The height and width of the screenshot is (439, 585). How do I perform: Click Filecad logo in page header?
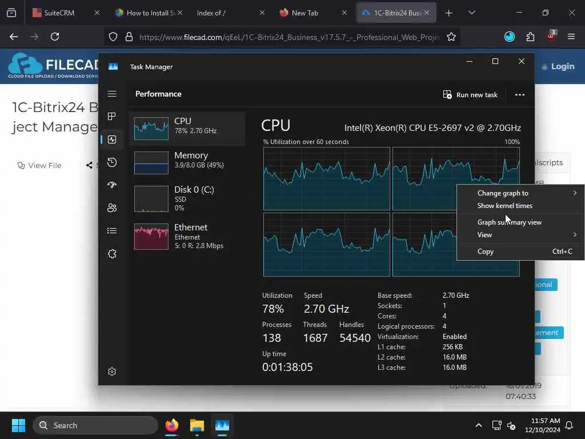(x=53, y=66)
